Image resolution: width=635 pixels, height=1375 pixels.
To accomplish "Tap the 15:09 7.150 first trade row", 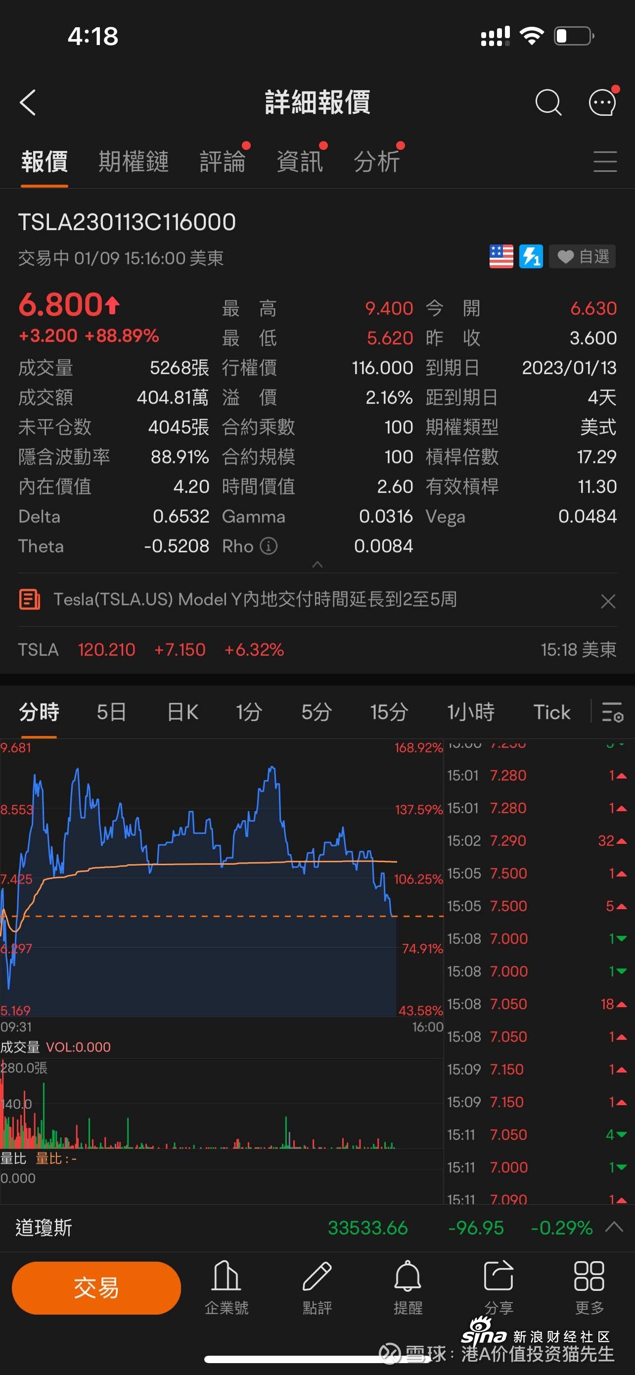I will click(x=538, y=1069).
